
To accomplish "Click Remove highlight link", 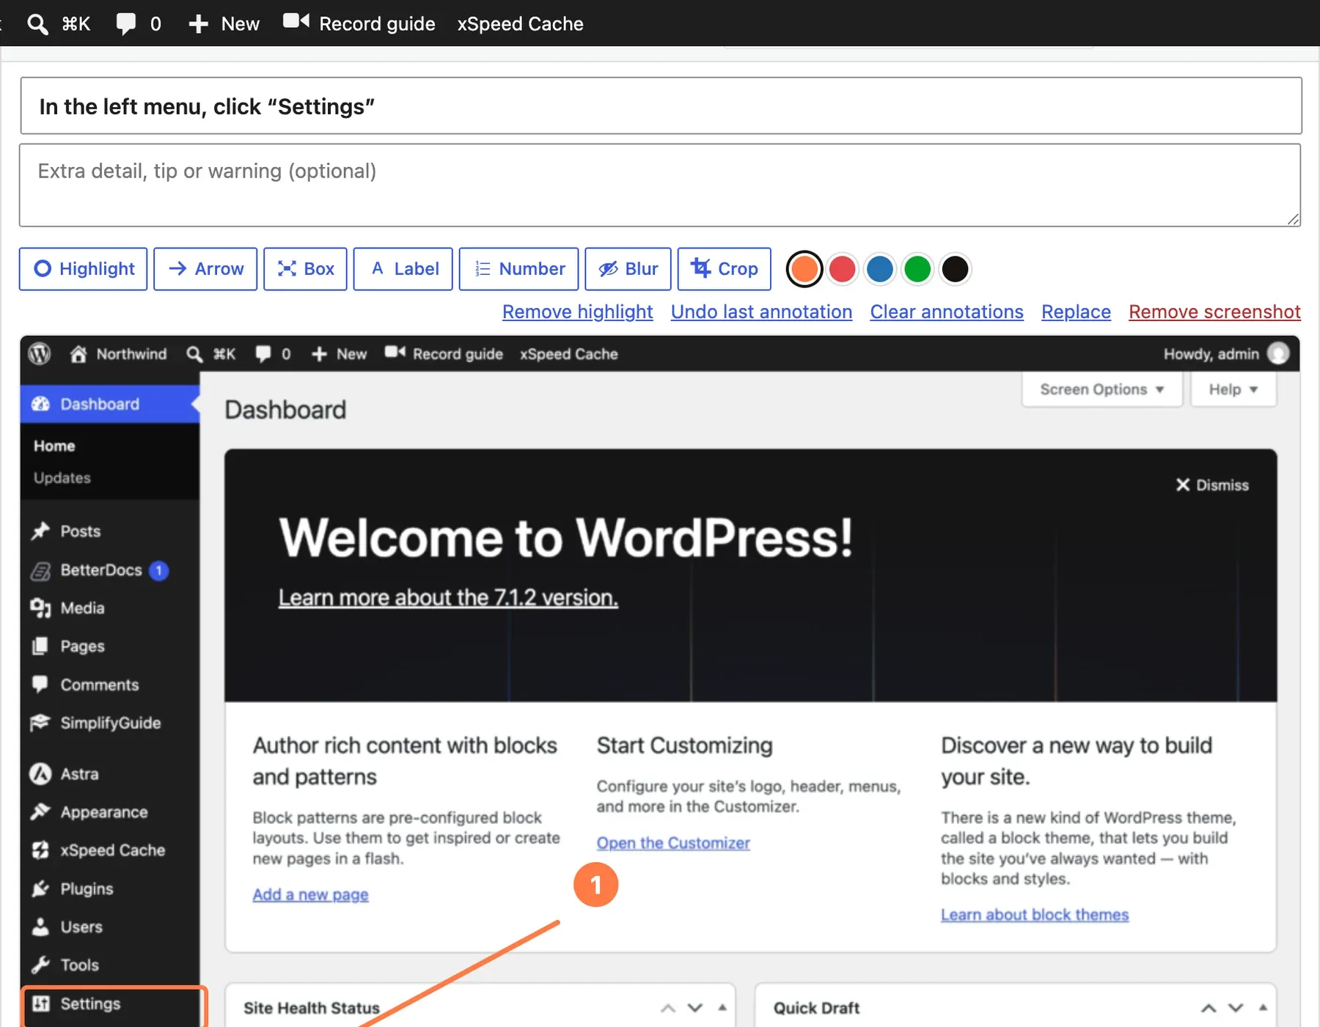I will coord(578,312).
